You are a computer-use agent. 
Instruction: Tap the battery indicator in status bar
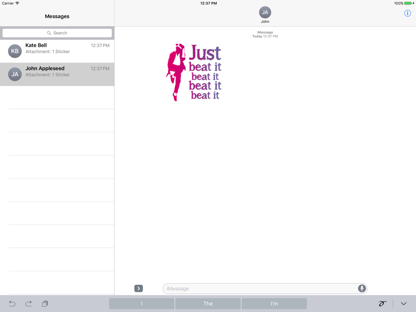click(409, 3)
